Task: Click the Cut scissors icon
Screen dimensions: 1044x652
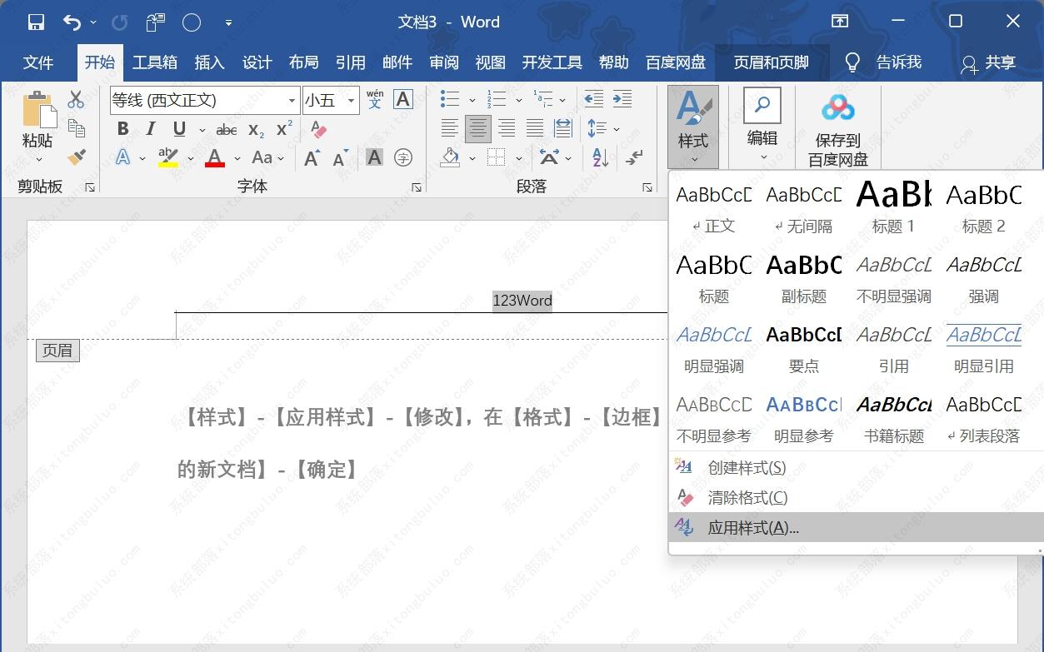Action: (76, 100)
